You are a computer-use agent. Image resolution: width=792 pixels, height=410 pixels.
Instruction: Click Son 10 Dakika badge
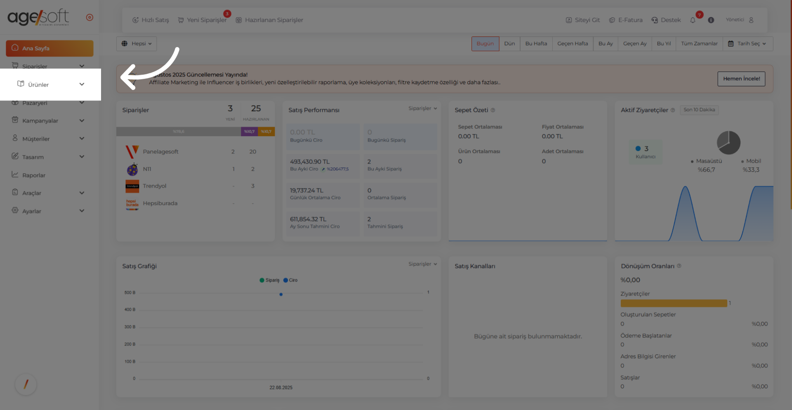tap(699, 110)
